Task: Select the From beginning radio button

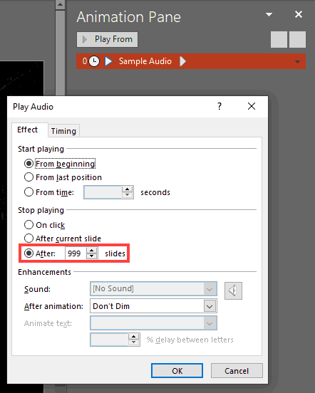Action: pos(29,164)
